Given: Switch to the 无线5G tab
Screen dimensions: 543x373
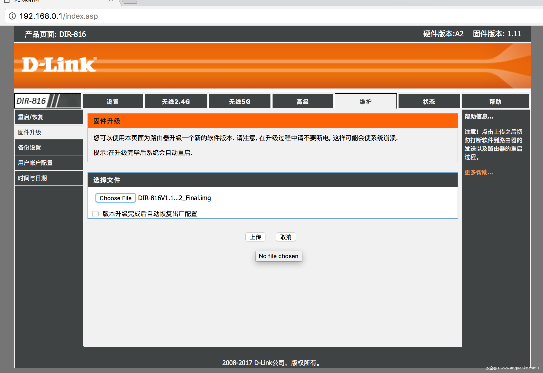Looking at the screenshot, I should pyautogui.click(x=240, y=101).
